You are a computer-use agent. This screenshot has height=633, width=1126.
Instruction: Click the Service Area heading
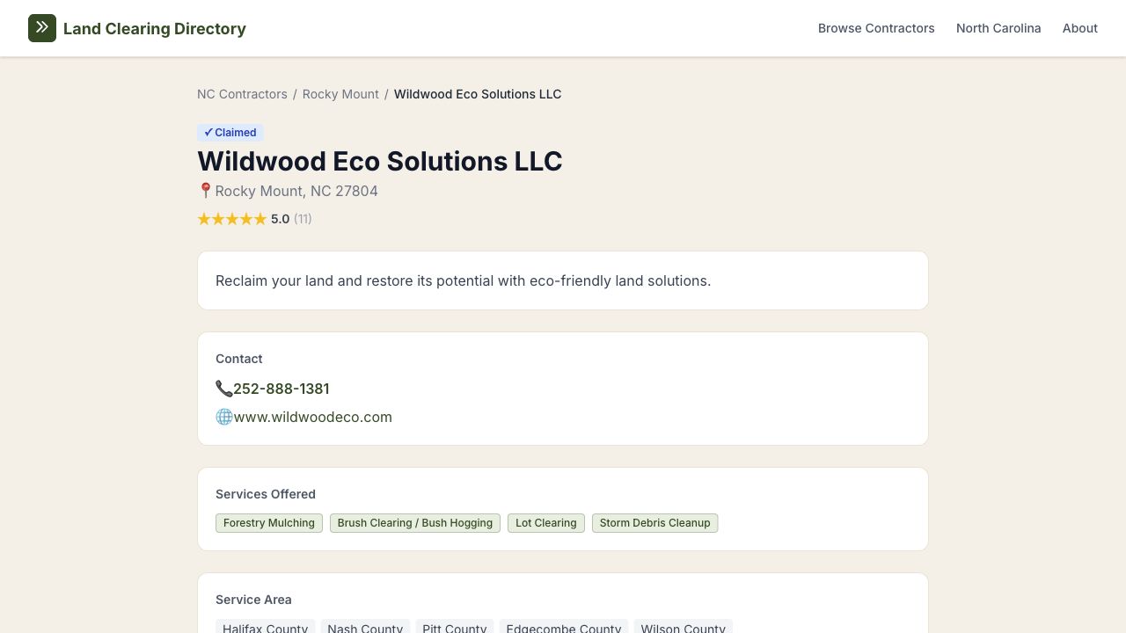click(253, 600)
